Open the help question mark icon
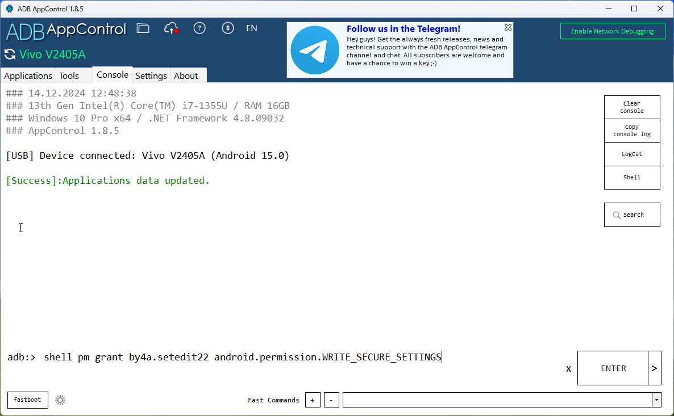Viewport: 674px width, 416px height. point(199,28)
